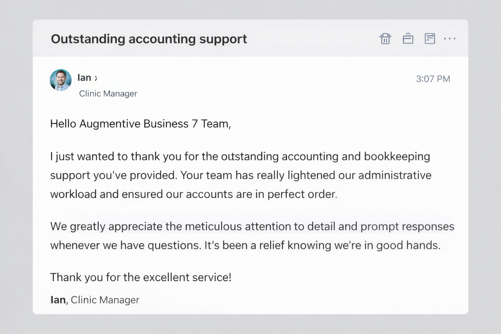The width and height of the screenshot is (501, 334).
Task: Delete this email using the trash icon
Action: point(385,38)
